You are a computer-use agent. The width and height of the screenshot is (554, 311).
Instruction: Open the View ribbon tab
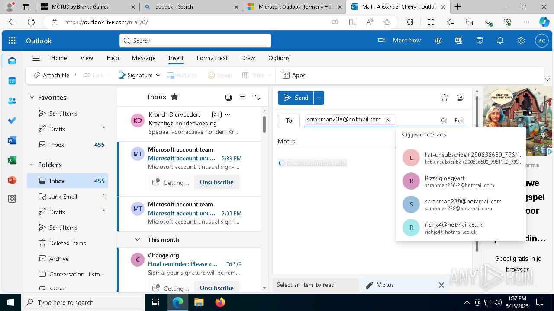pos(87,58)
